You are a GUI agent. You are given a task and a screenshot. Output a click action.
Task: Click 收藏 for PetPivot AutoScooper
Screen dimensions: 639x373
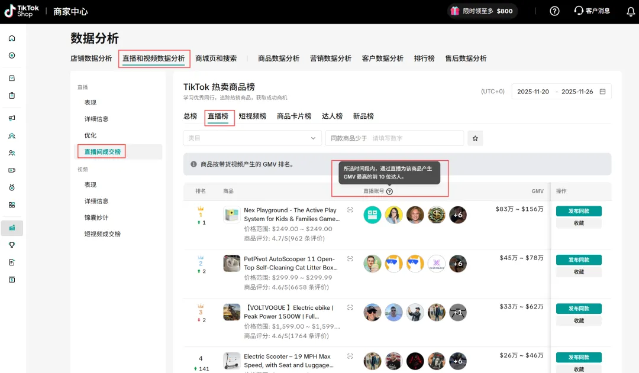[578, 272]
